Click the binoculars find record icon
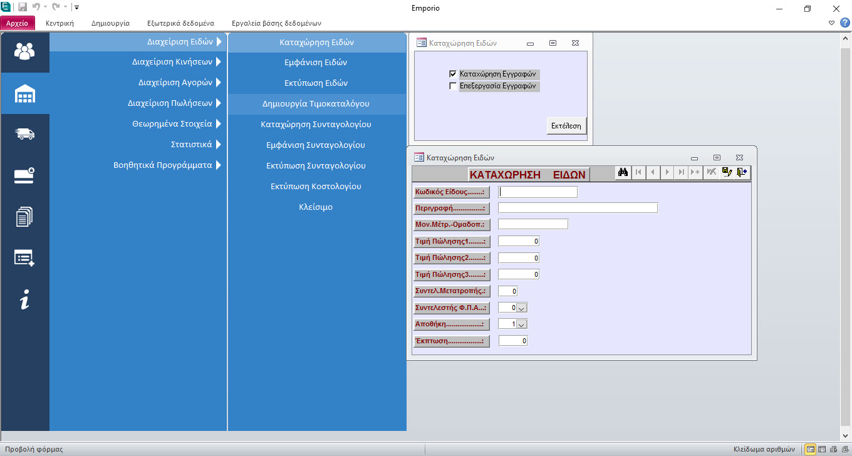 coord(622,172)
